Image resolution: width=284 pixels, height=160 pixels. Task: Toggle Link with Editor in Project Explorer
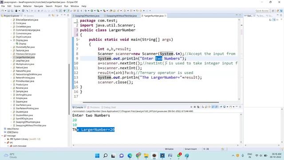(x=53, y=16)
